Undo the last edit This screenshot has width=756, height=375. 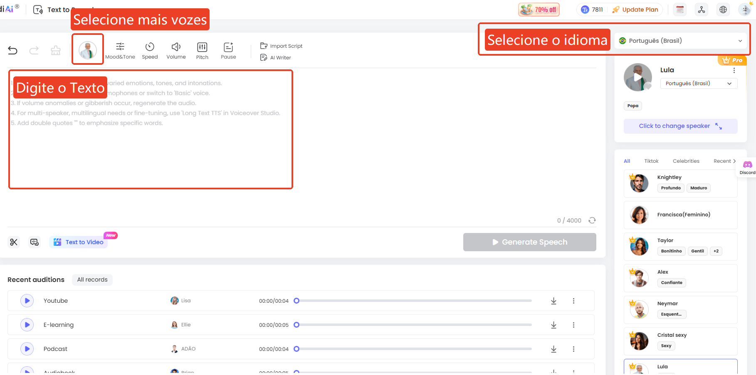pos(13,51)
